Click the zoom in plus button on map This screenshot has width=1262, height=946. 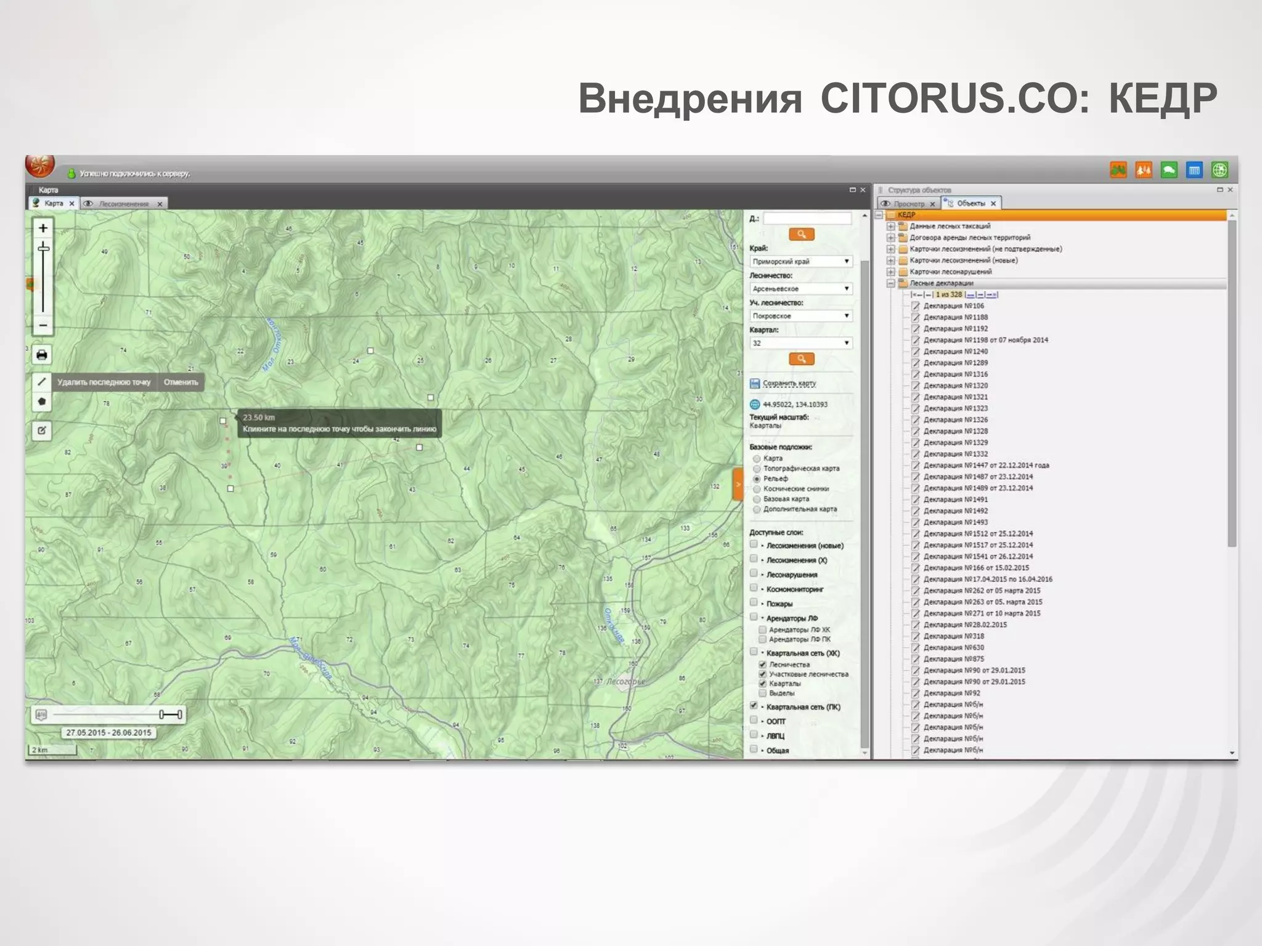(43, 228)
